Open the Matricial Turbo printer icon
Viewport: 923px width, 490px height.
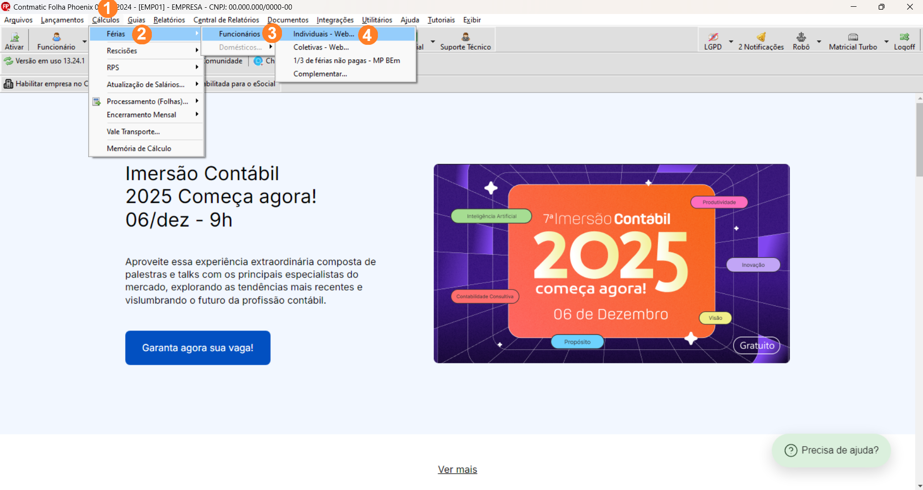(x=853, y=37)
